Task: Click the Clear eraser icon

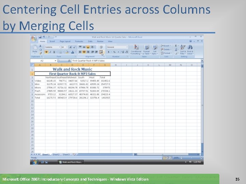Action: [x=176, y=53]
